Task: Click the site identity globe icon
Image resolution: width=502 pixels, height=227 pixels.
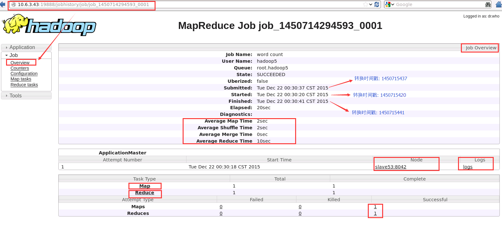Action: (x=14, y=4)
